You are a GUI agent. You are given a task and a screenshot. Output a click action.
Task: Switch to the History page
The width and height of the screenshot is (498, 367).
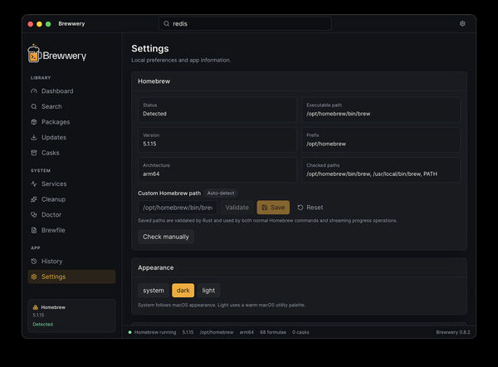click(71, 262)
